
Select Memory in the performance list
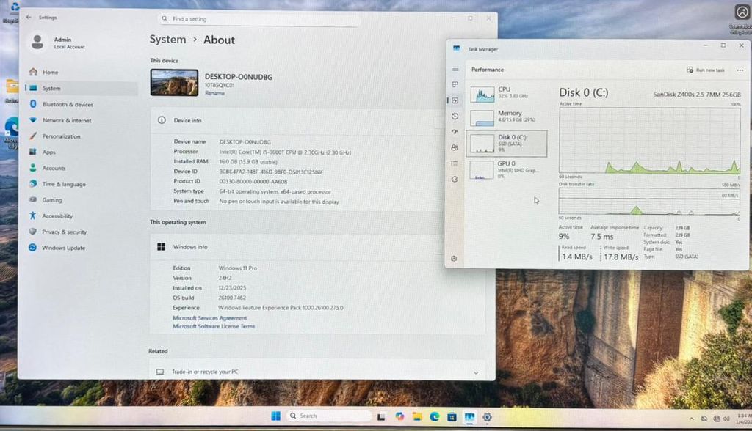pos(507,117)
